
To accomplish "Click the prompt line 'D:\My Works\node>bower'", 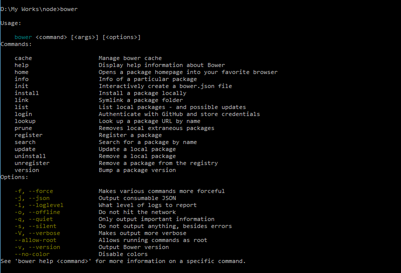I will pos(39,9).
